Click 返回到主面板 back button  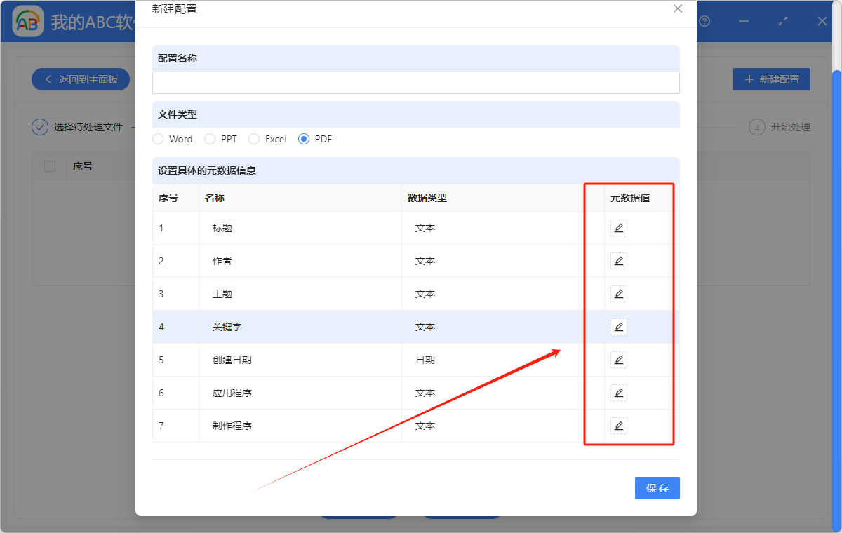coord(81,79)
